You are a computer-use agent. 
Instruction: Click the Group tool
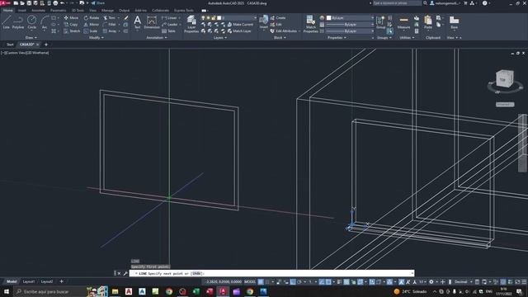380,22
